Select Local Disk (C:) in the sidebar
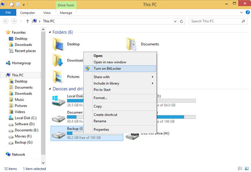 coord(26,118)
